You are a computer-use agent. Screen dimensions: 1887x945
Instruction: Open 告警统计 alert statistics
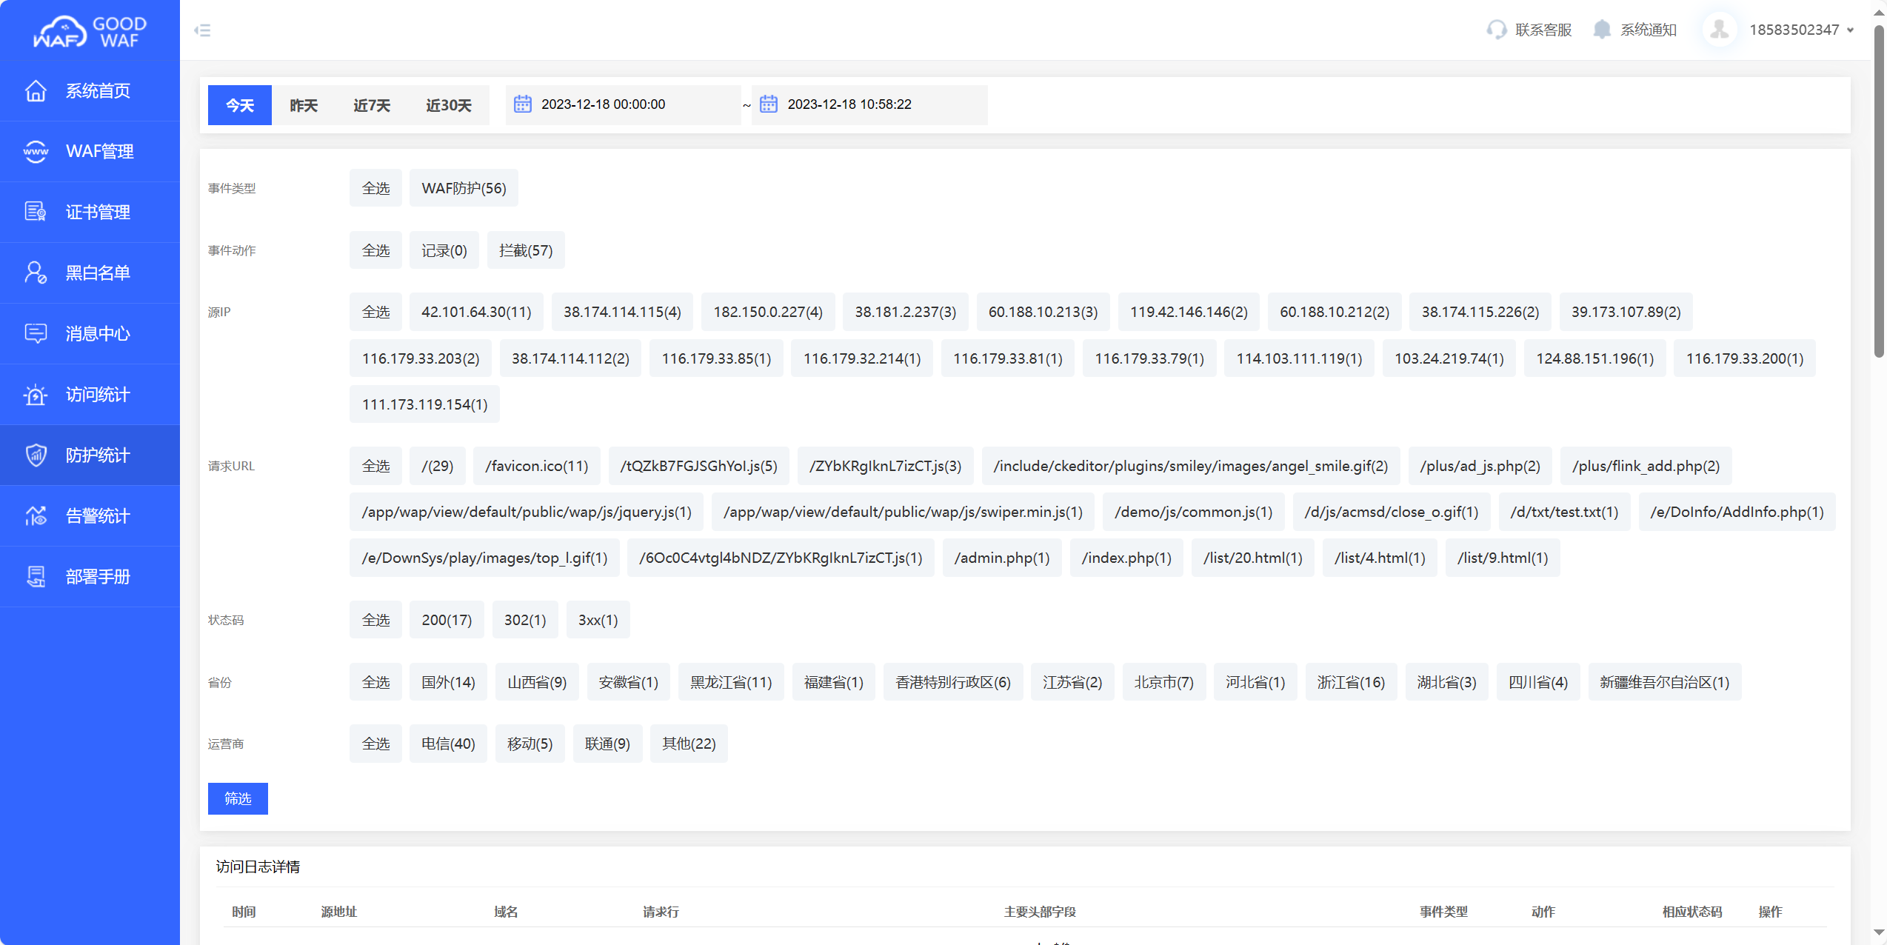[x=90, y=515]
